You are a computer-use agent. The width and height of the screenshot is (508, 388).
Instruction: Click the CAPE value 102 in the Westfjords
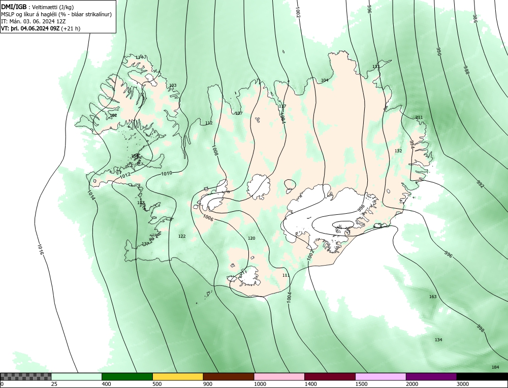click(113, 115)
